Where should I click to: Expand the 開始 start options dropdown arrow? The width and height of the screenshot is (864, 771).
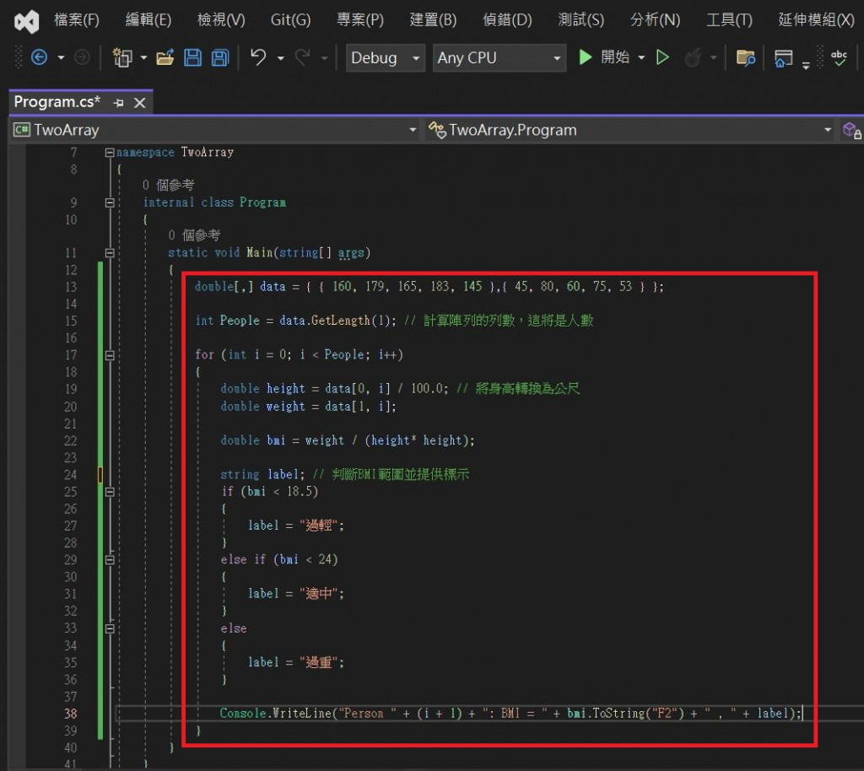tap(641, 58)
